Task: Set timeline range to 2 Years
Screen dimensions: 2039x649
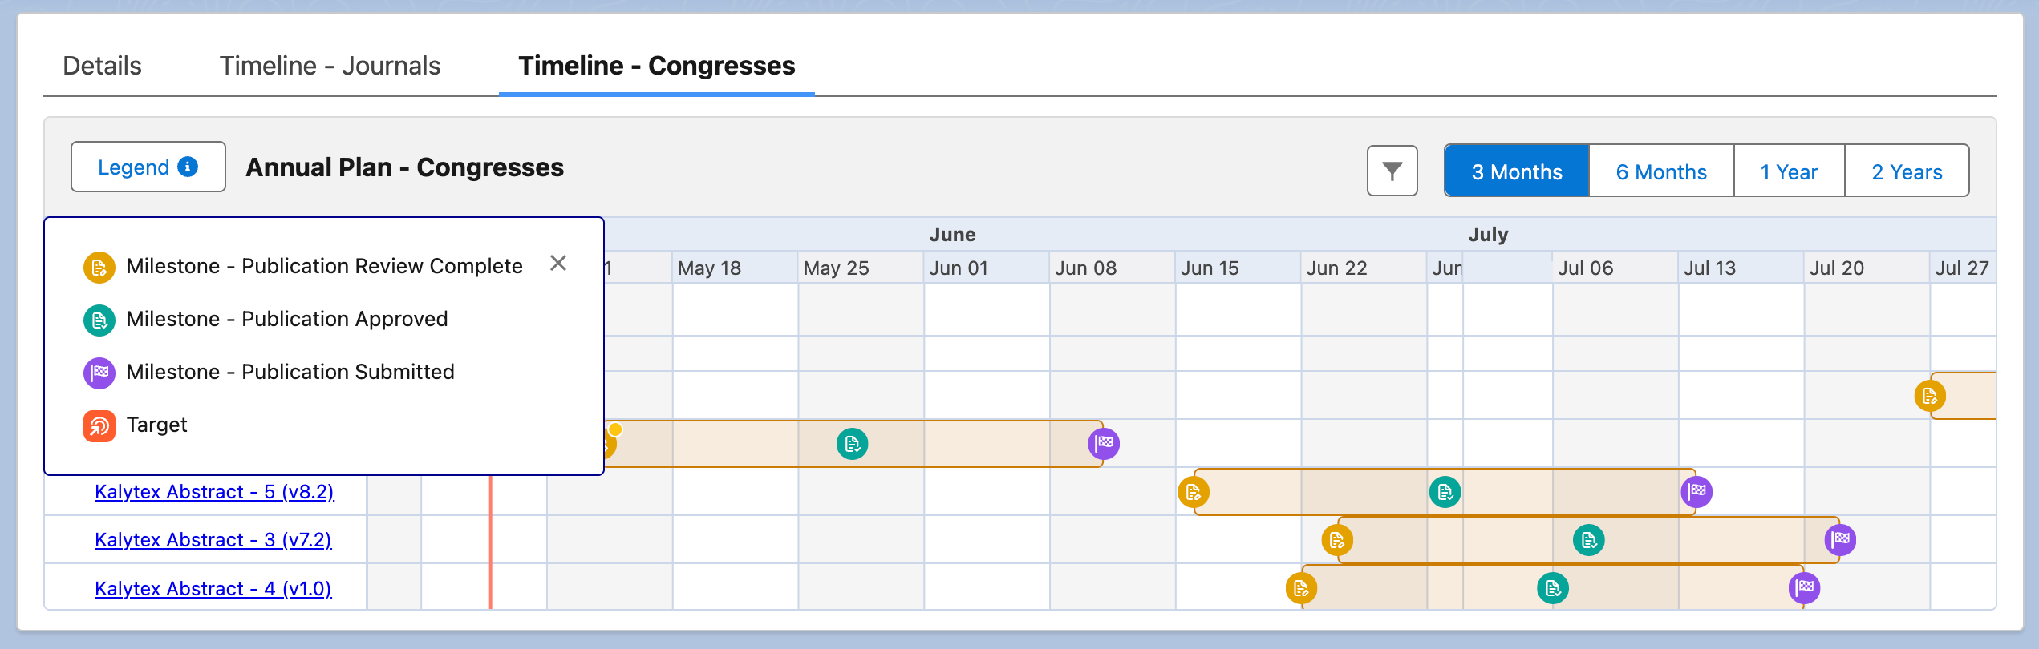Action: pos(1907,171)
